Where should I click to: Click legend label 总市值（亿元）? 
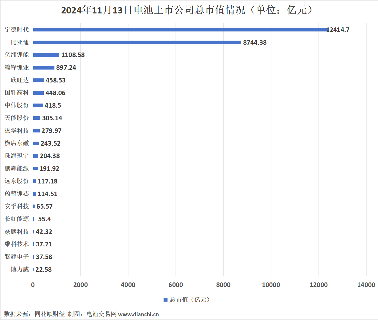coord(190,300)
